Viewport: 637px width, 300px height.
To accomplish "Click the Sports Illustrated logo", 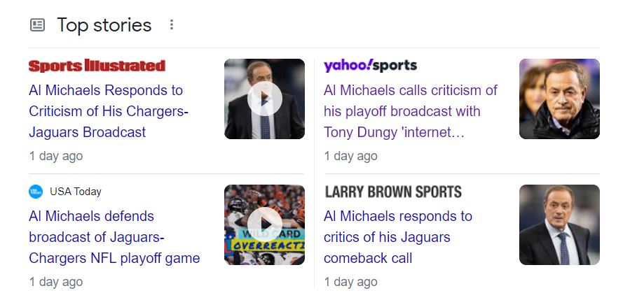I will click(97, 66).
